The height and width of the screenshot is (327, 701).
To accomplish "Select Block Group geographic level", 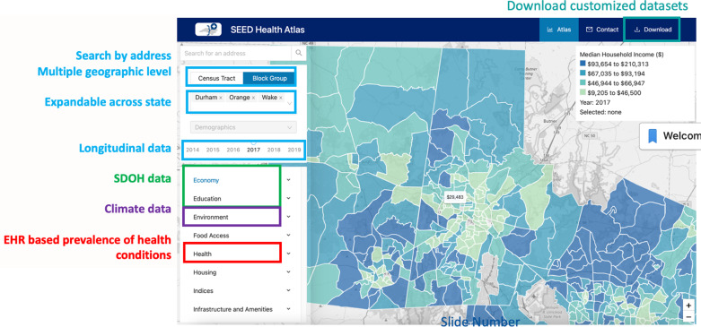I will tap(269, 78).
